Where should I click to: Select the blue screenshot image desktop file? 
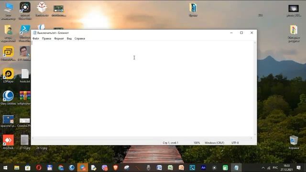[8, 121]
